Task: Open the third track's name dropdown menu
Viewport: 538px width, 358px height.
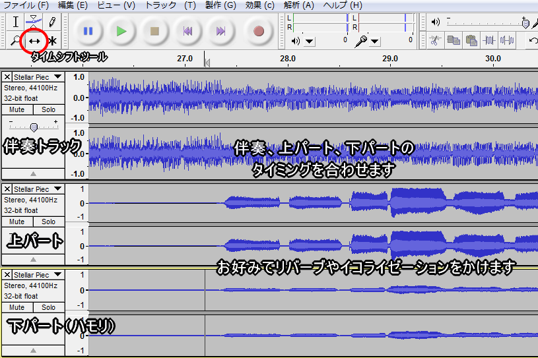Action: click(x=57, y=274)
